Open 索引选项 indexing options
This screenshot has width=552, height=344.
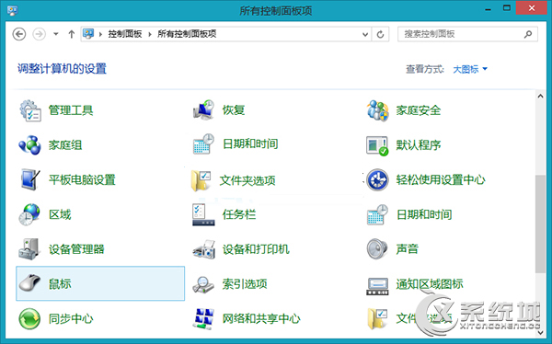tap(230, 284)
